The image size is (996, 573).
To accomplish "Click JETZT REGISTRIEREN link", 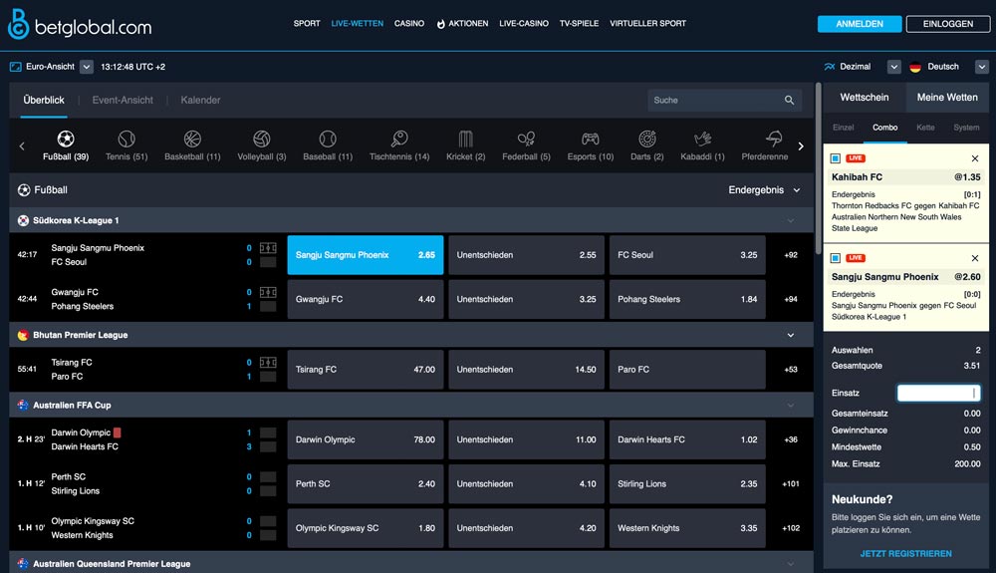I will (x=905, y=554).
